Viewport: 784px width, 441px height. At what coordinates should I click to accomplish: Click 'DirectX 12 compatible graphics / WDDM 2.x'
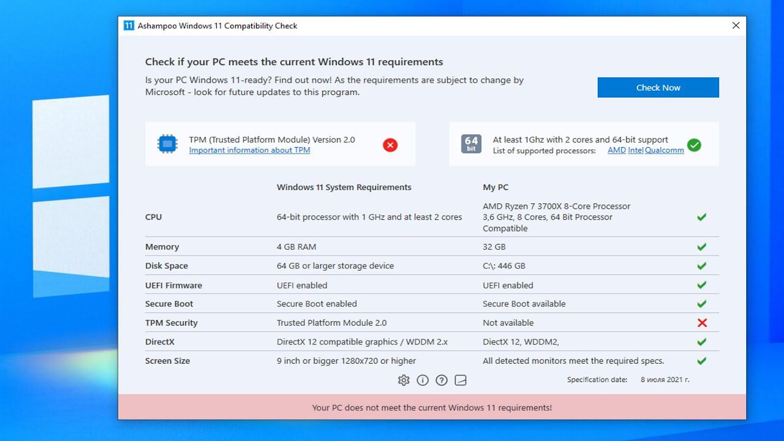pyautogui.click(x=362, y=342)
